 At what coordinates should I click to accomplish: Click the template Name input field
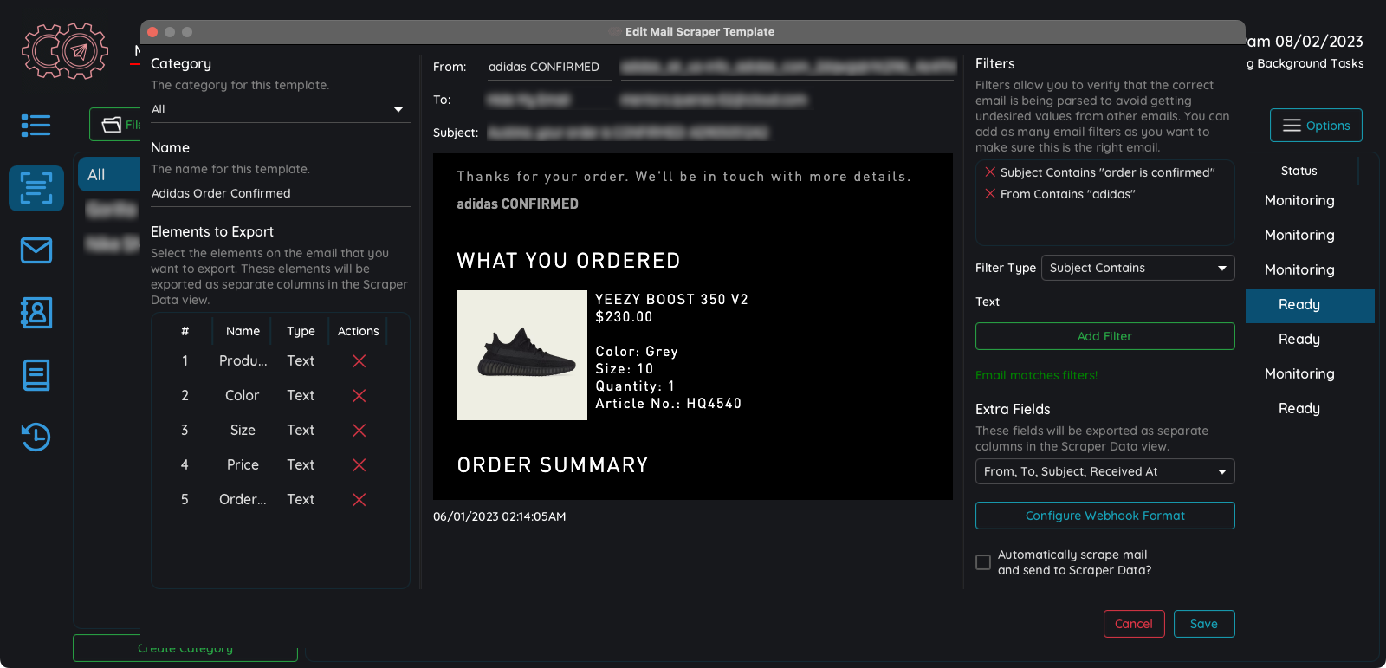[280, 194]
